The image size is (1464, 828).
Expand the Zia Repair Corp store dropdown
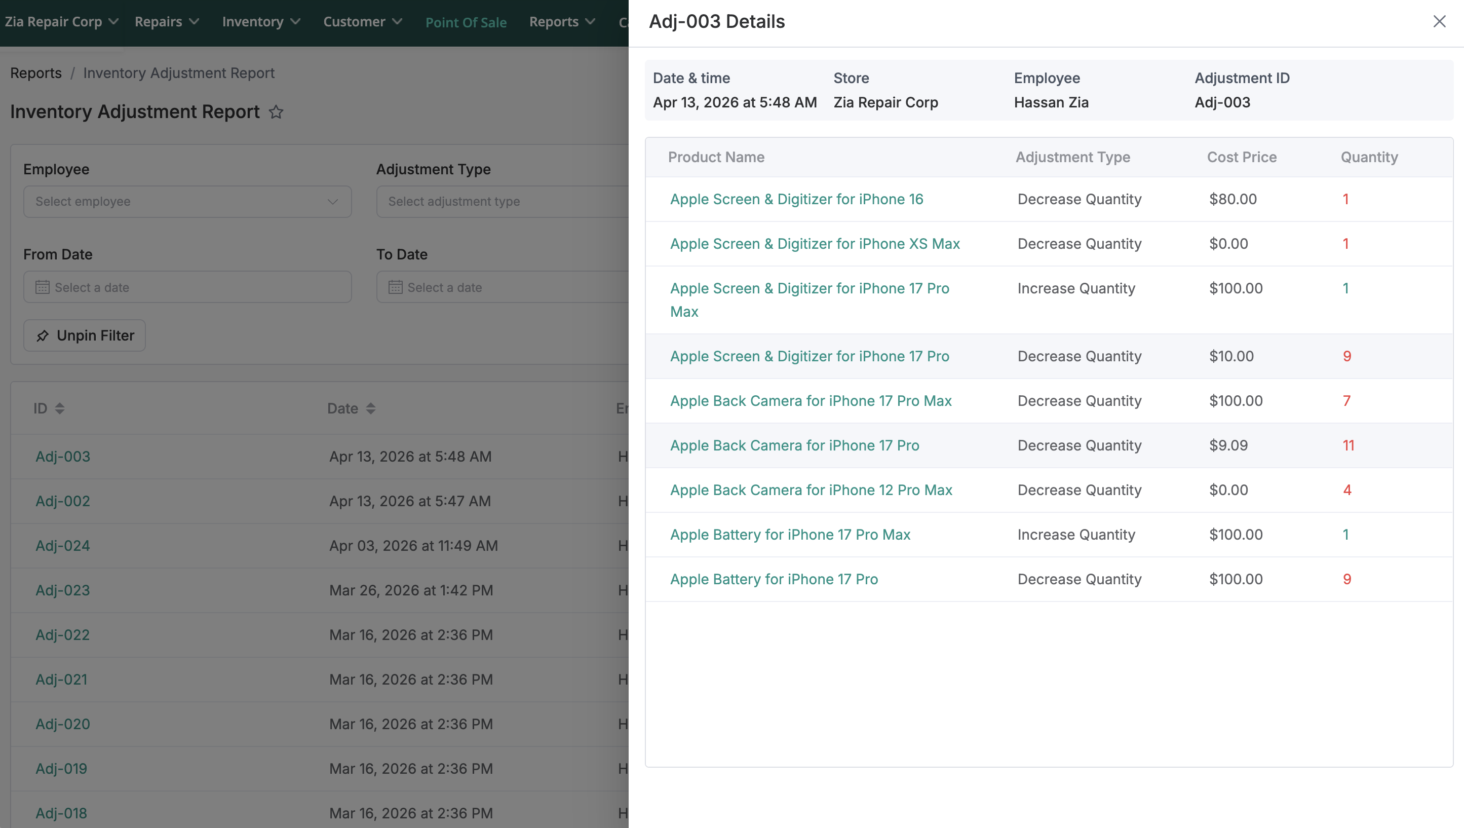(61, 22)
